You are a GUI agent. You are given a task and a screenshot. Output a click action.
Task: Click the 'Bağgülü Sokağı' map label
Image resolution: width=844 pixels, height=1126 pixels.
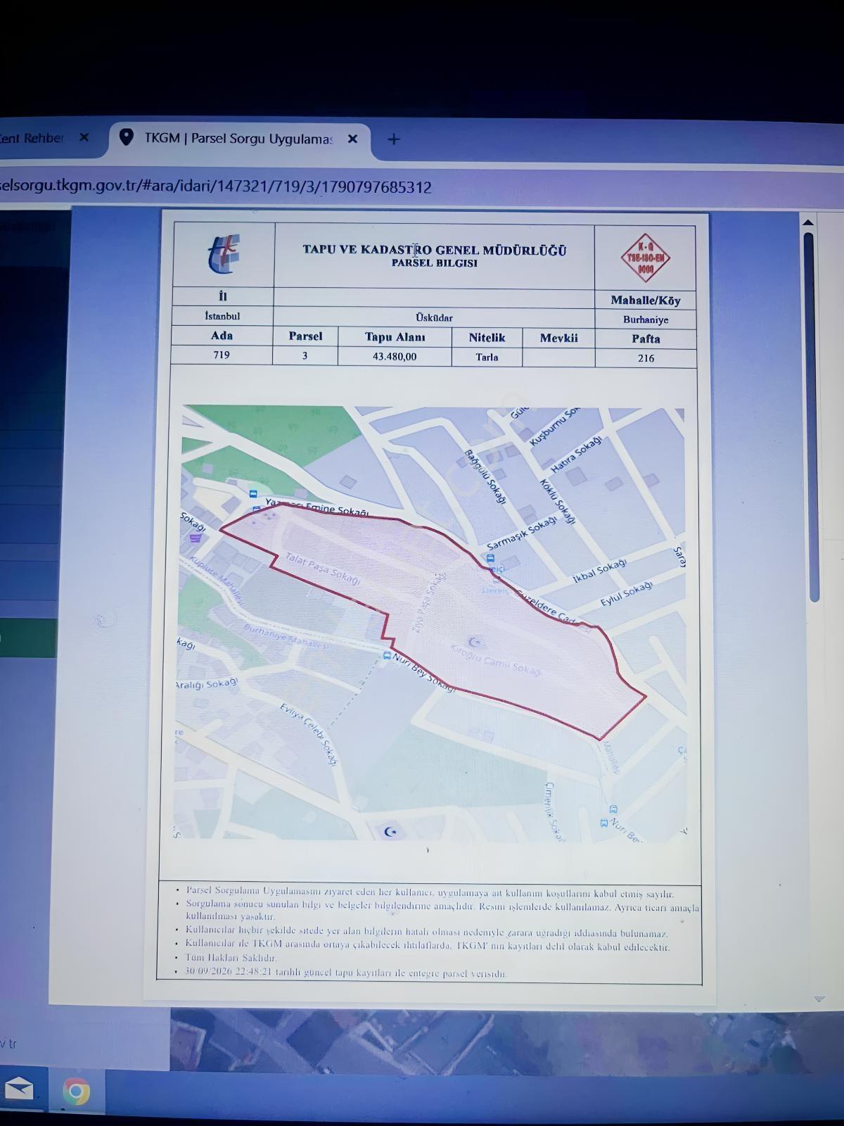click(485, 477)
